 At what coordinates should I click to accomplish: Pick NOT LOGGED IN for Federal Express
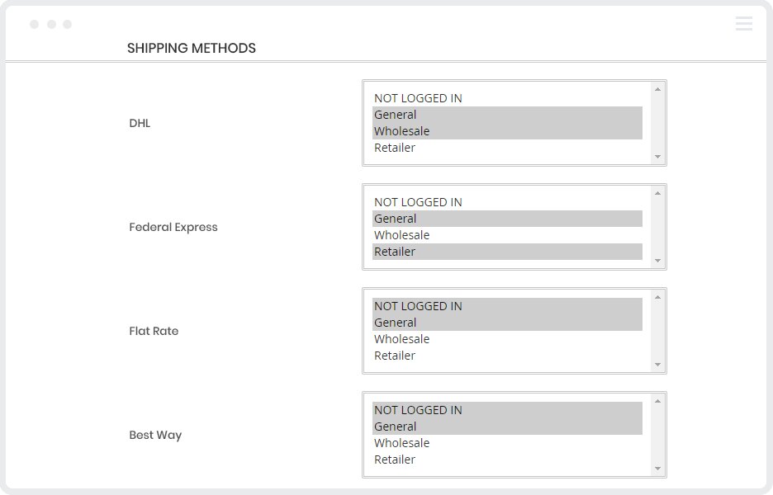point(418,202)
